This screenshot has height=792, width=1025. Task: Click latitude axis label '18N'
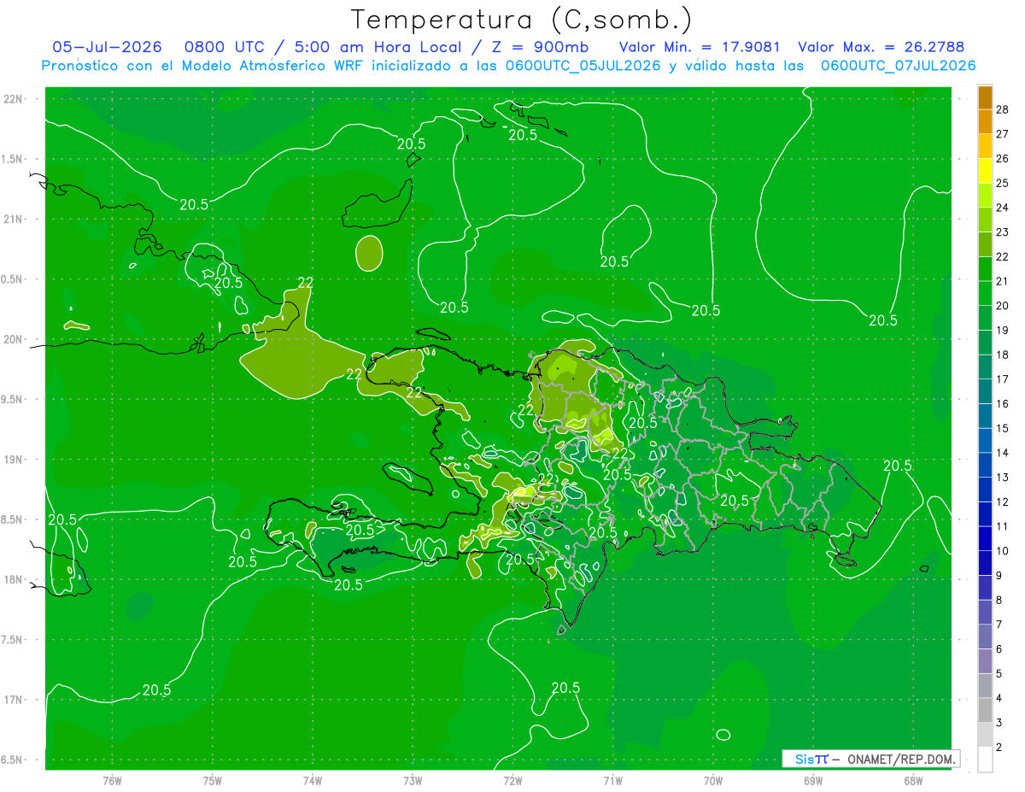coord(13,580)
